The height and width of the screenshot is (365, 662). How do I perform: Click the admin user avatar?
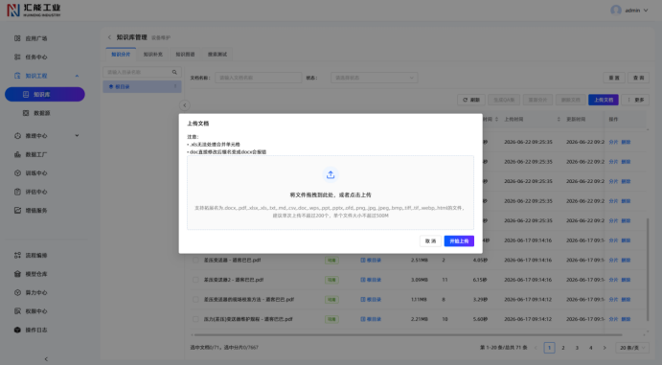(616, 11)
